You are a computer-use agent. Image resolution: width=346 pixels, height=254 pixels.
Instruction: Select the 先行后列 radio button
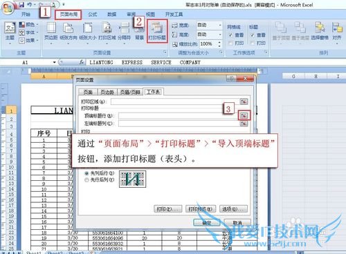tap(86, 180)
